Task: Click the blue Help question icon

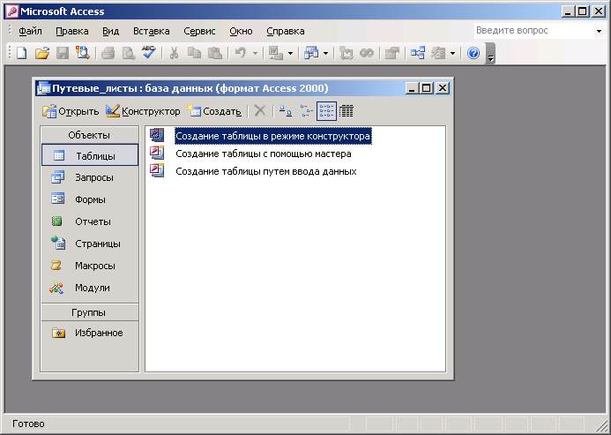Action: point(473,53)
